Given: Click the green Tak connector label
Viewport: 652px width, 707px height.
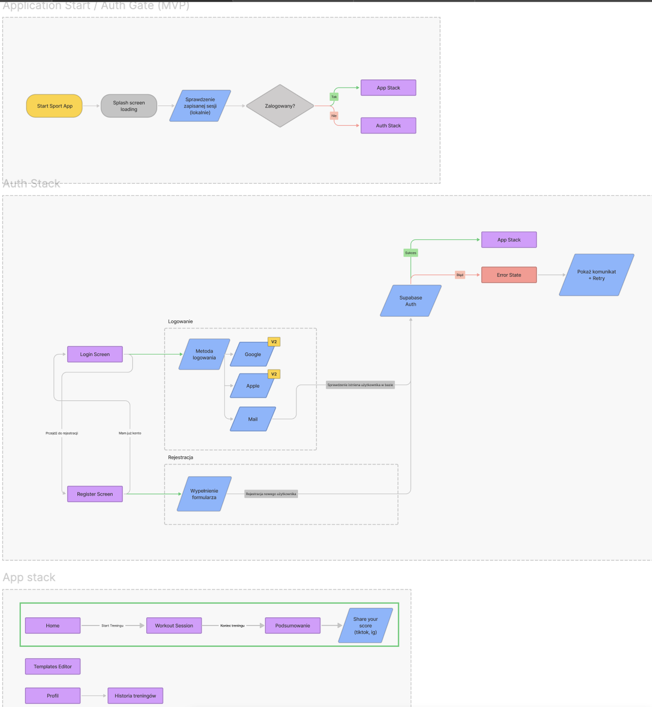Looking at the screenshot, I should (x=334, y=97).
